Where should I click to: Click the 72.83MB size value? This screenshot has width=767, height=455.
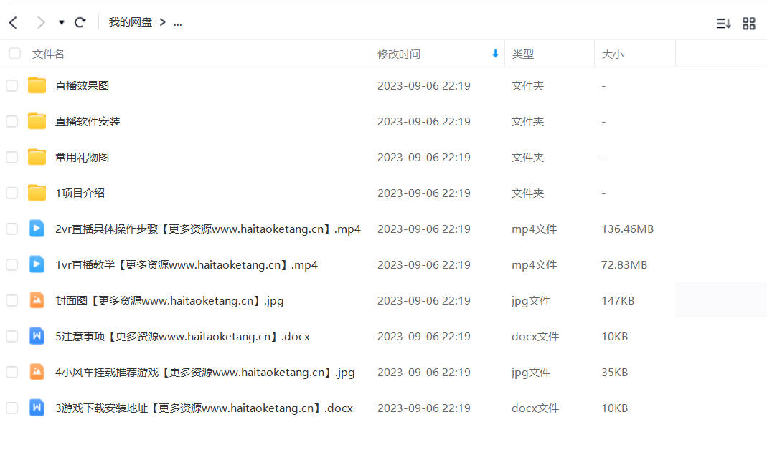(624, 265)
